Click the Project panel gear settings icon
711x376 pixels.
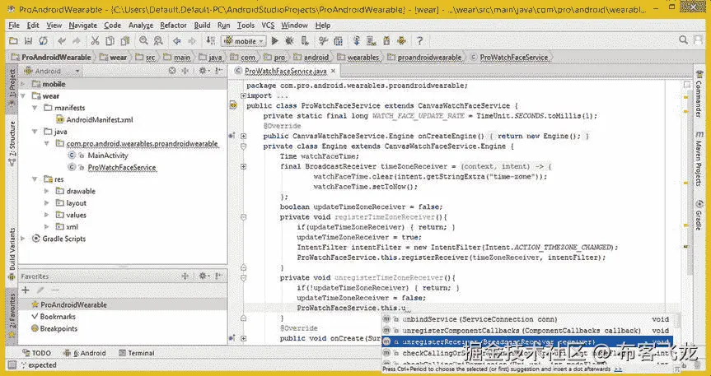(203, 71)
